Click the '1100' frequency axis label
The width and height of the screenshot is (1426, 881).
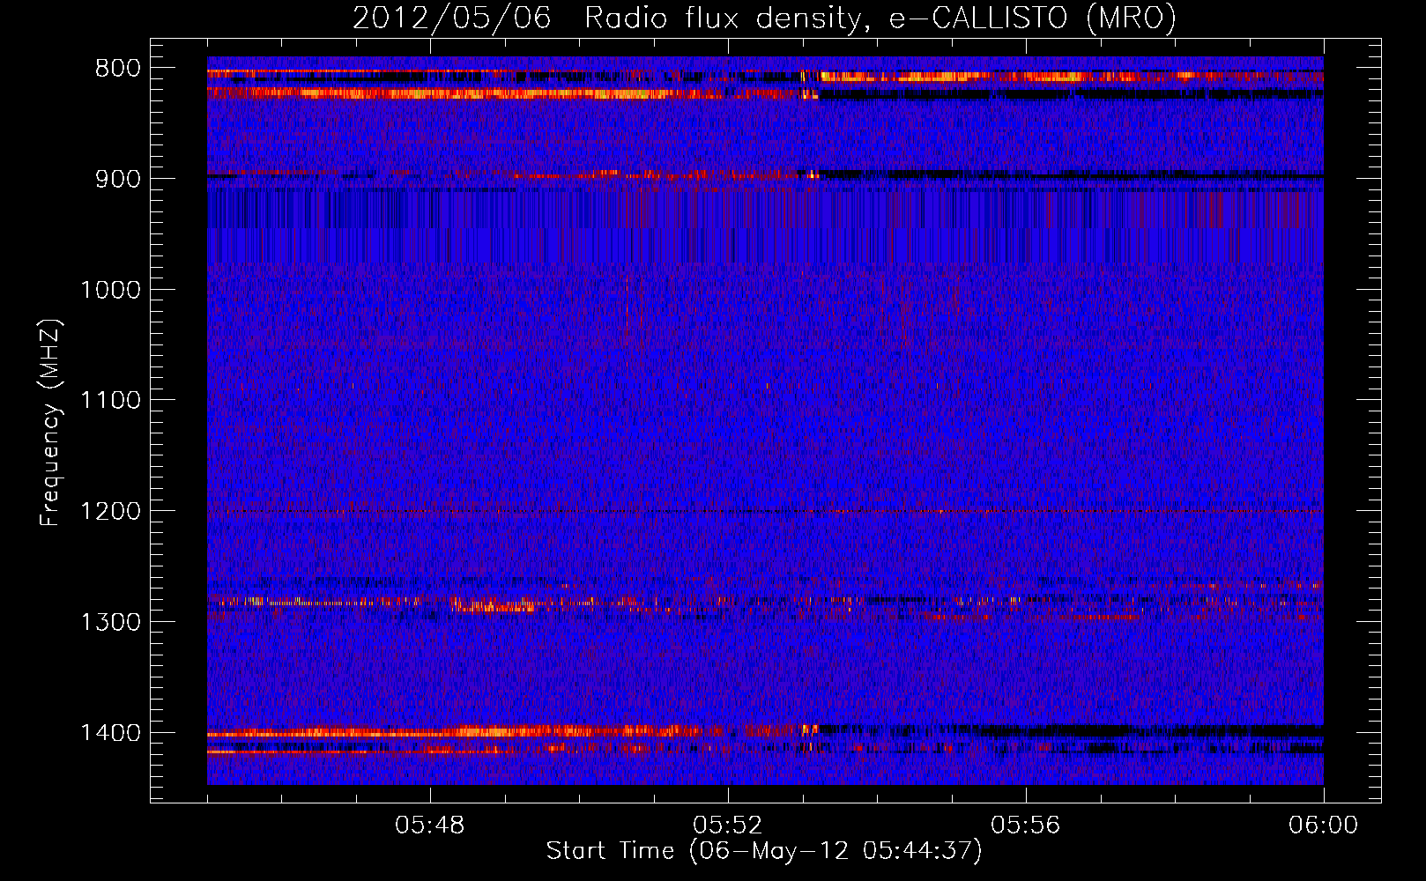(x=111, y=401)
